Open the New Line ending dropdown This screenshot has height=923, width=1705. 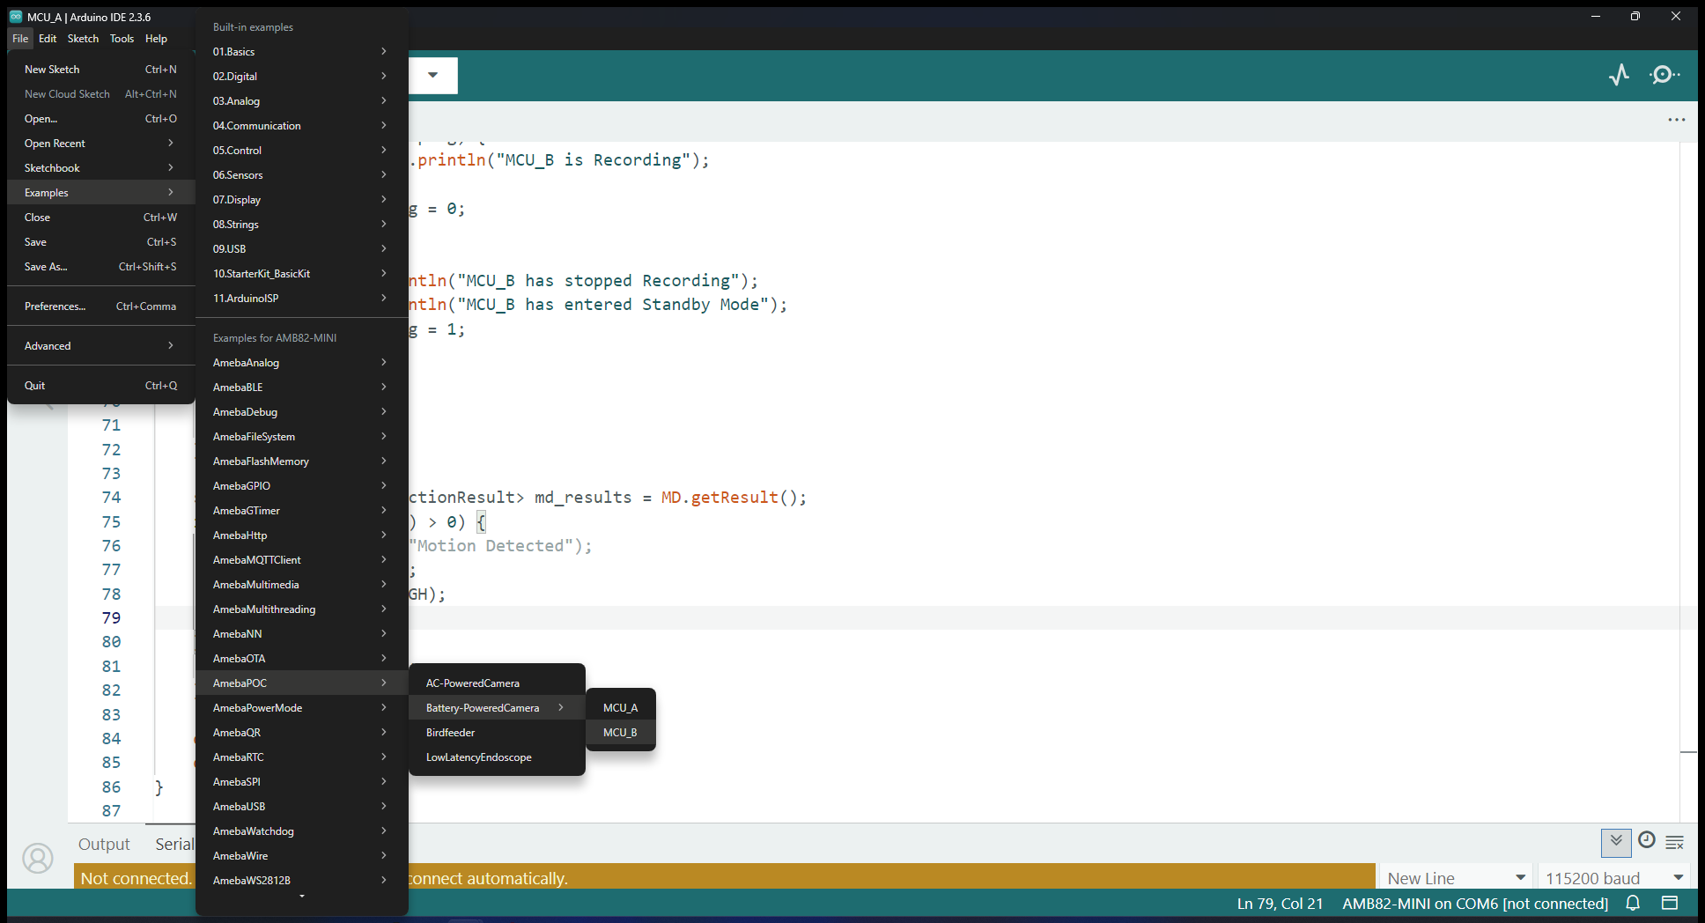click(1455, 878)
